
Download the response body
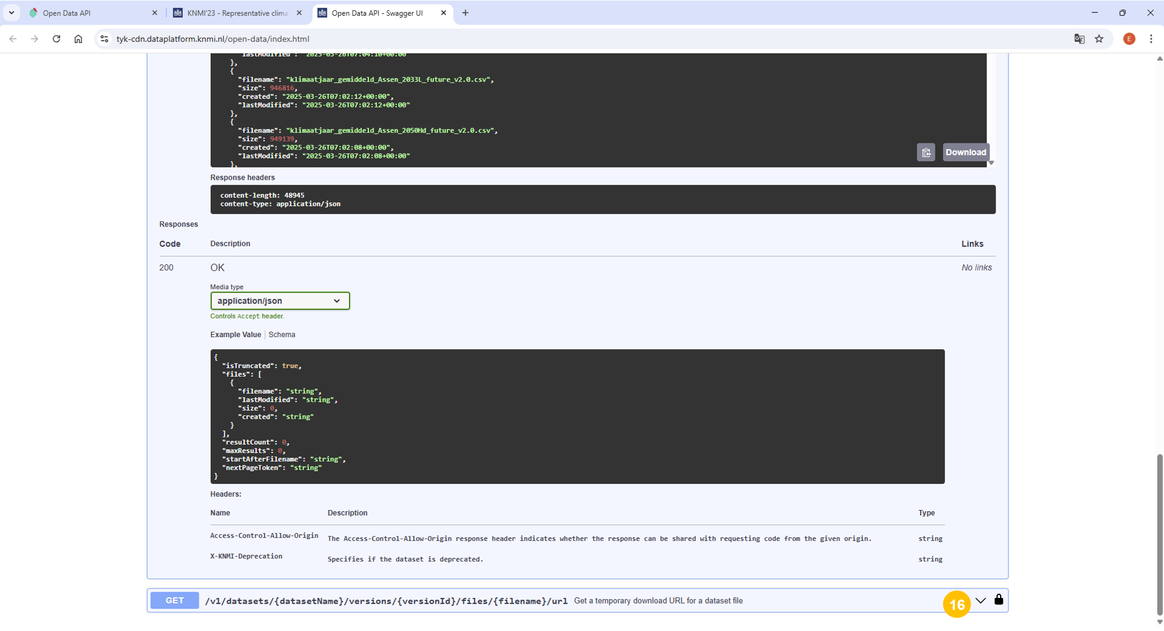click(x=965, y=152)
